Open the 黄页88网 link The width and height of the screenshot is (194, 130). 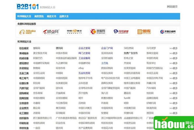pyautogui.click(x=61, y=108)
